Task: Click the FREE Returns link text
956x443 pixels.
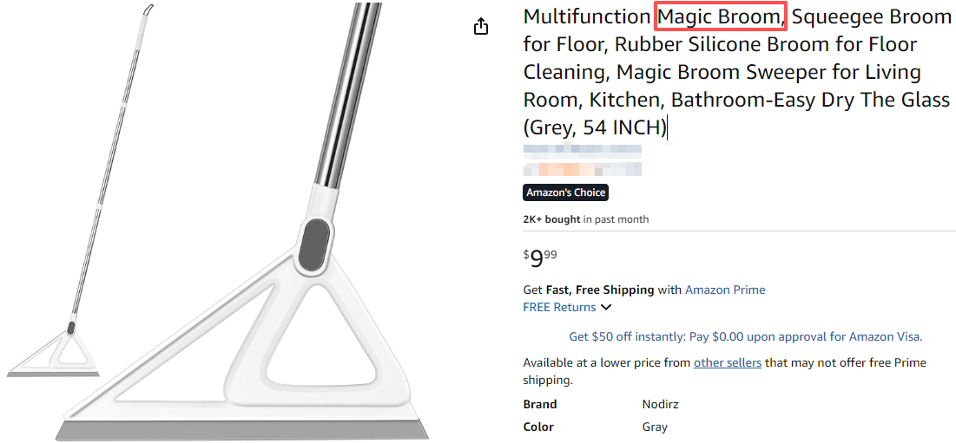Action: (x=559, y=307)
